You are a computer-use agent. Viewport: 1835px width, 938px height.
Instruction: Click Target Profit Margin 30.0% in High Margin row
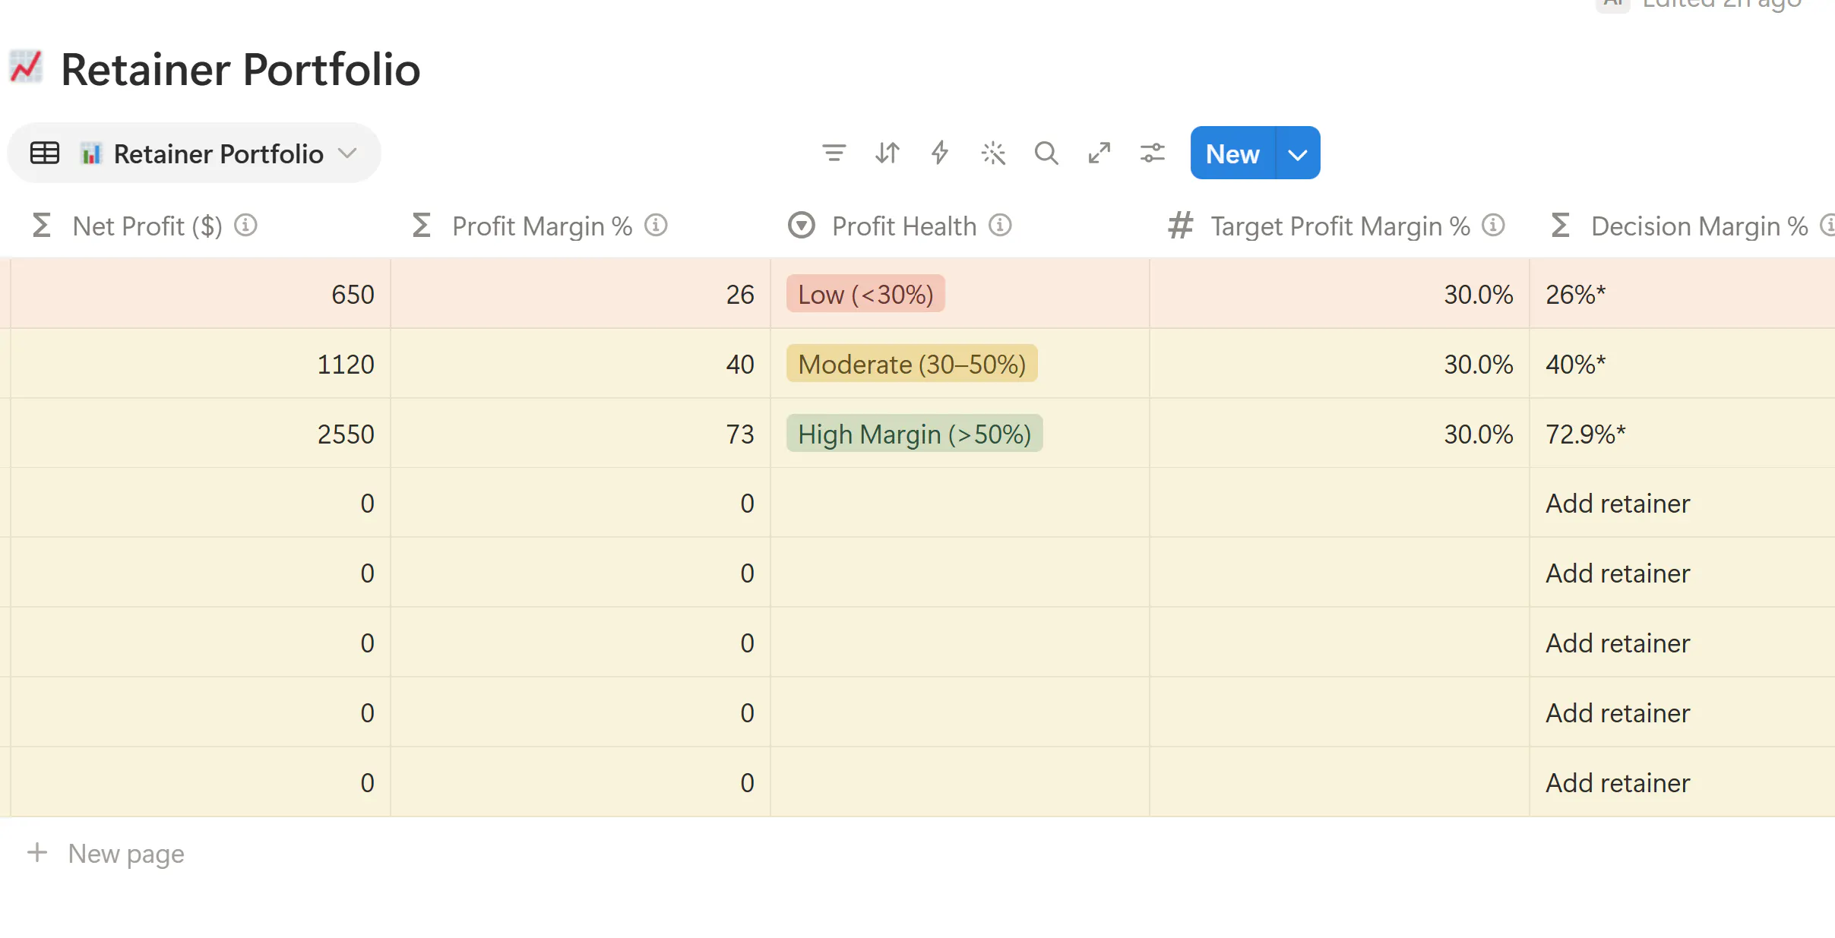coord(1340,434)
